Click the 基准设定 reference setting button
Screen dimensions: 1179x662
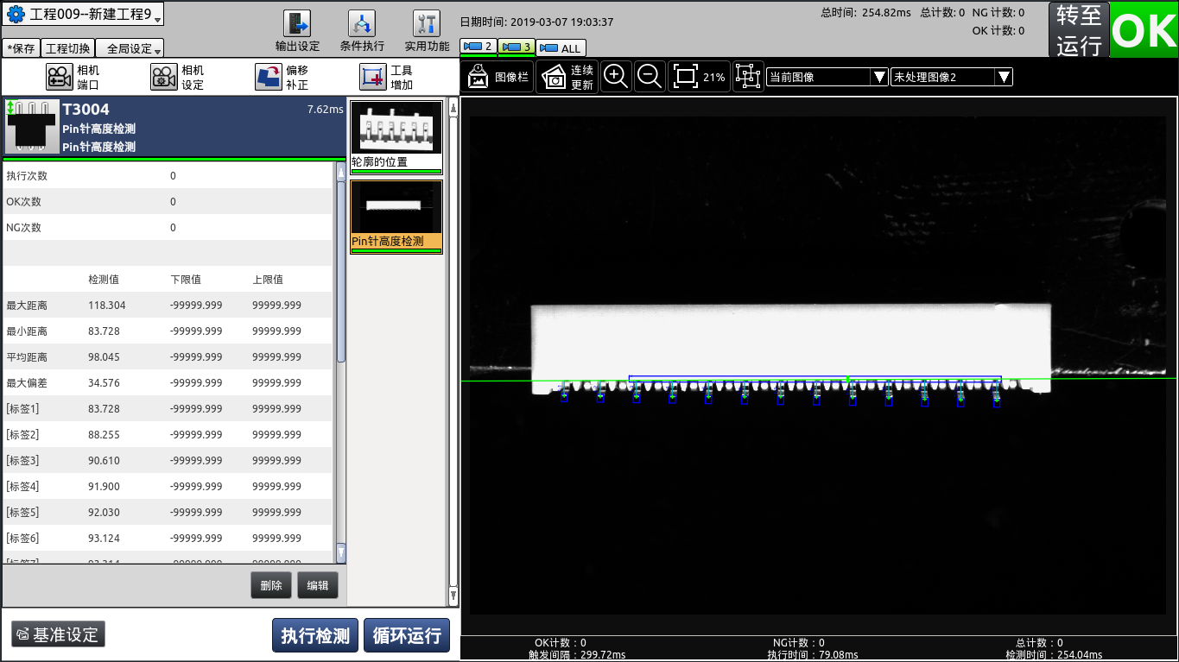click(59, 634)
